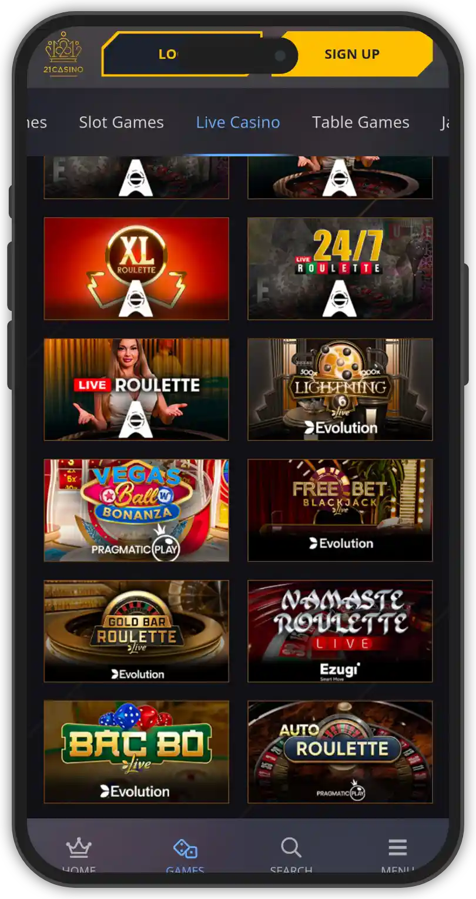This screenshot has width=476, height=899.
Task: Open Lightning 6 Evolution game
Action: (x=340, y=390)
